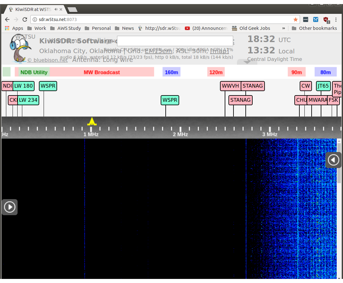Open the uBlock shield extension icon
Image resolution: width=343 pixels, height=283 pixels.
tap(326, 20)
